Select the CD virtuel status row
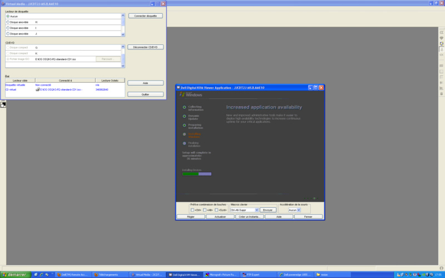The height and width of the screenshot is (278, 445). 65,90
